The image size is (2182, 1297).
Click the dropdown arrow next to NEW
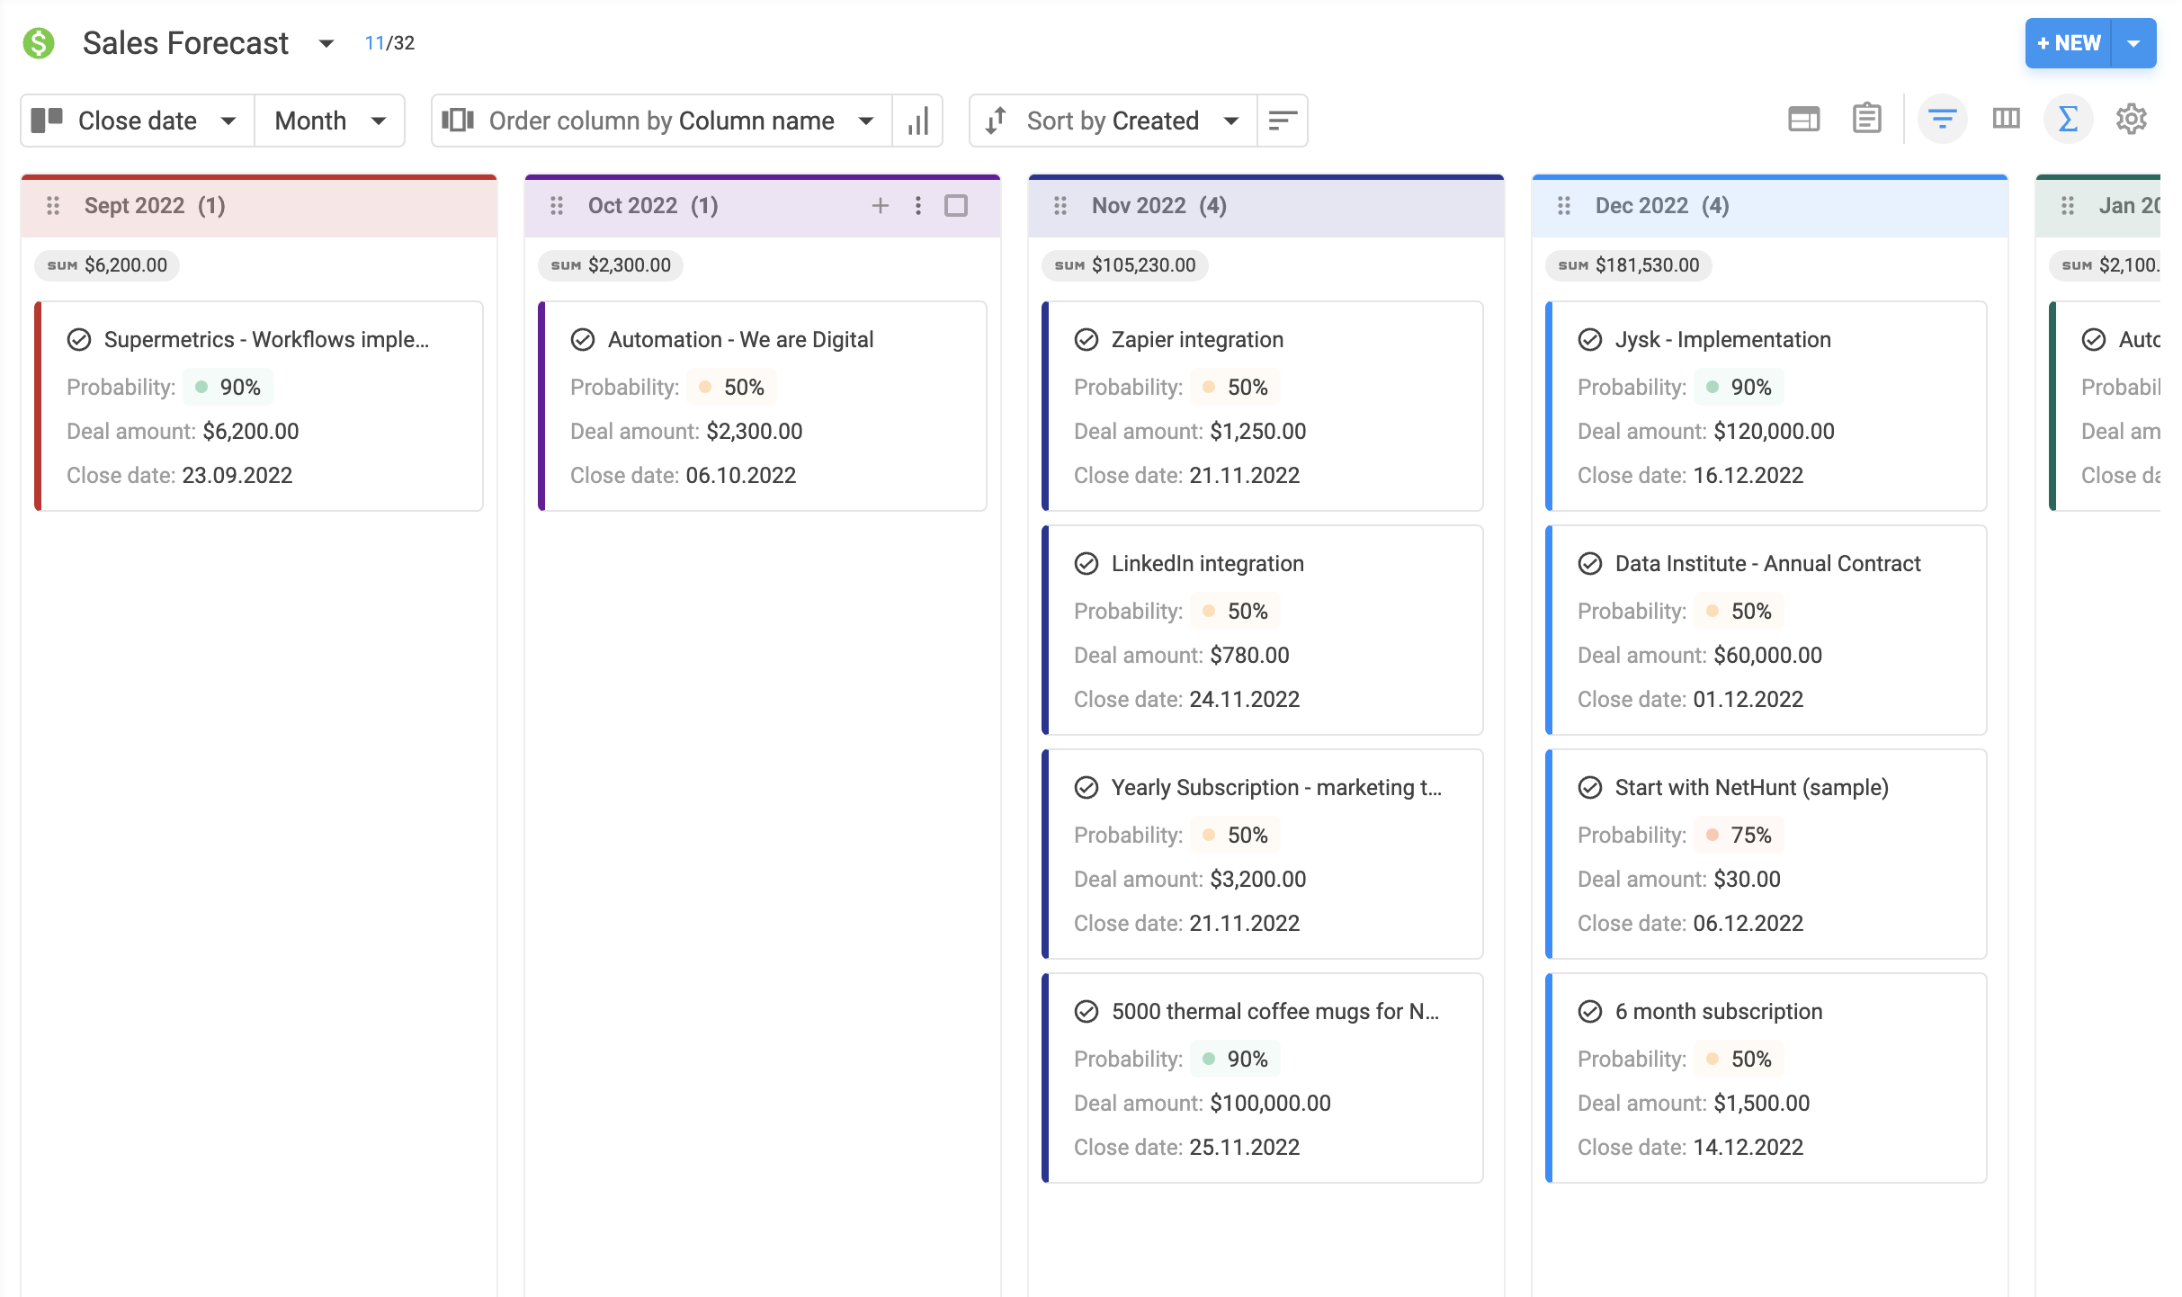pos(2137,41)
